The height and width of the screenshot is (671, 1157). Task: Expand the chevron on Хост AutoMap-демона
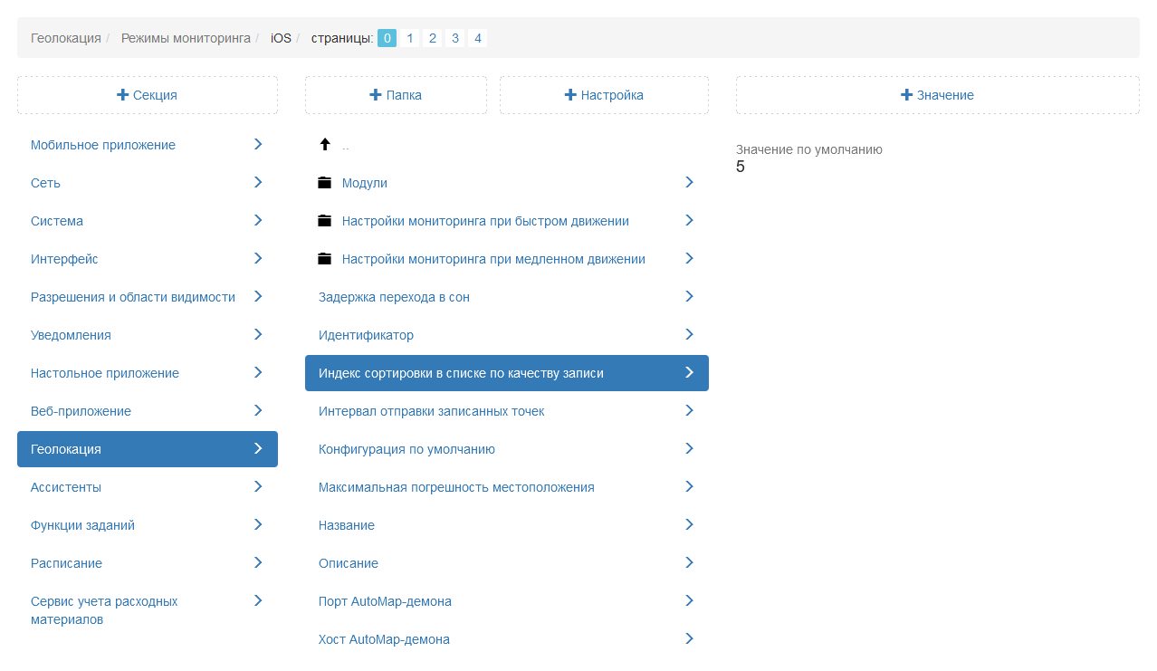689,638
